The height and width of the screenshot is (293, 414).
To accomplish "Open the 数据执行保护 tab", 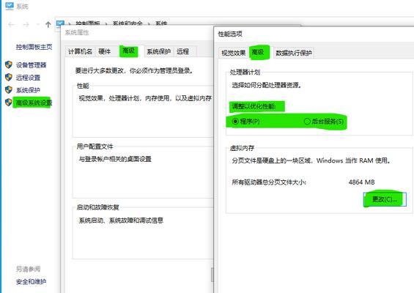I will (x=294, y=53).
